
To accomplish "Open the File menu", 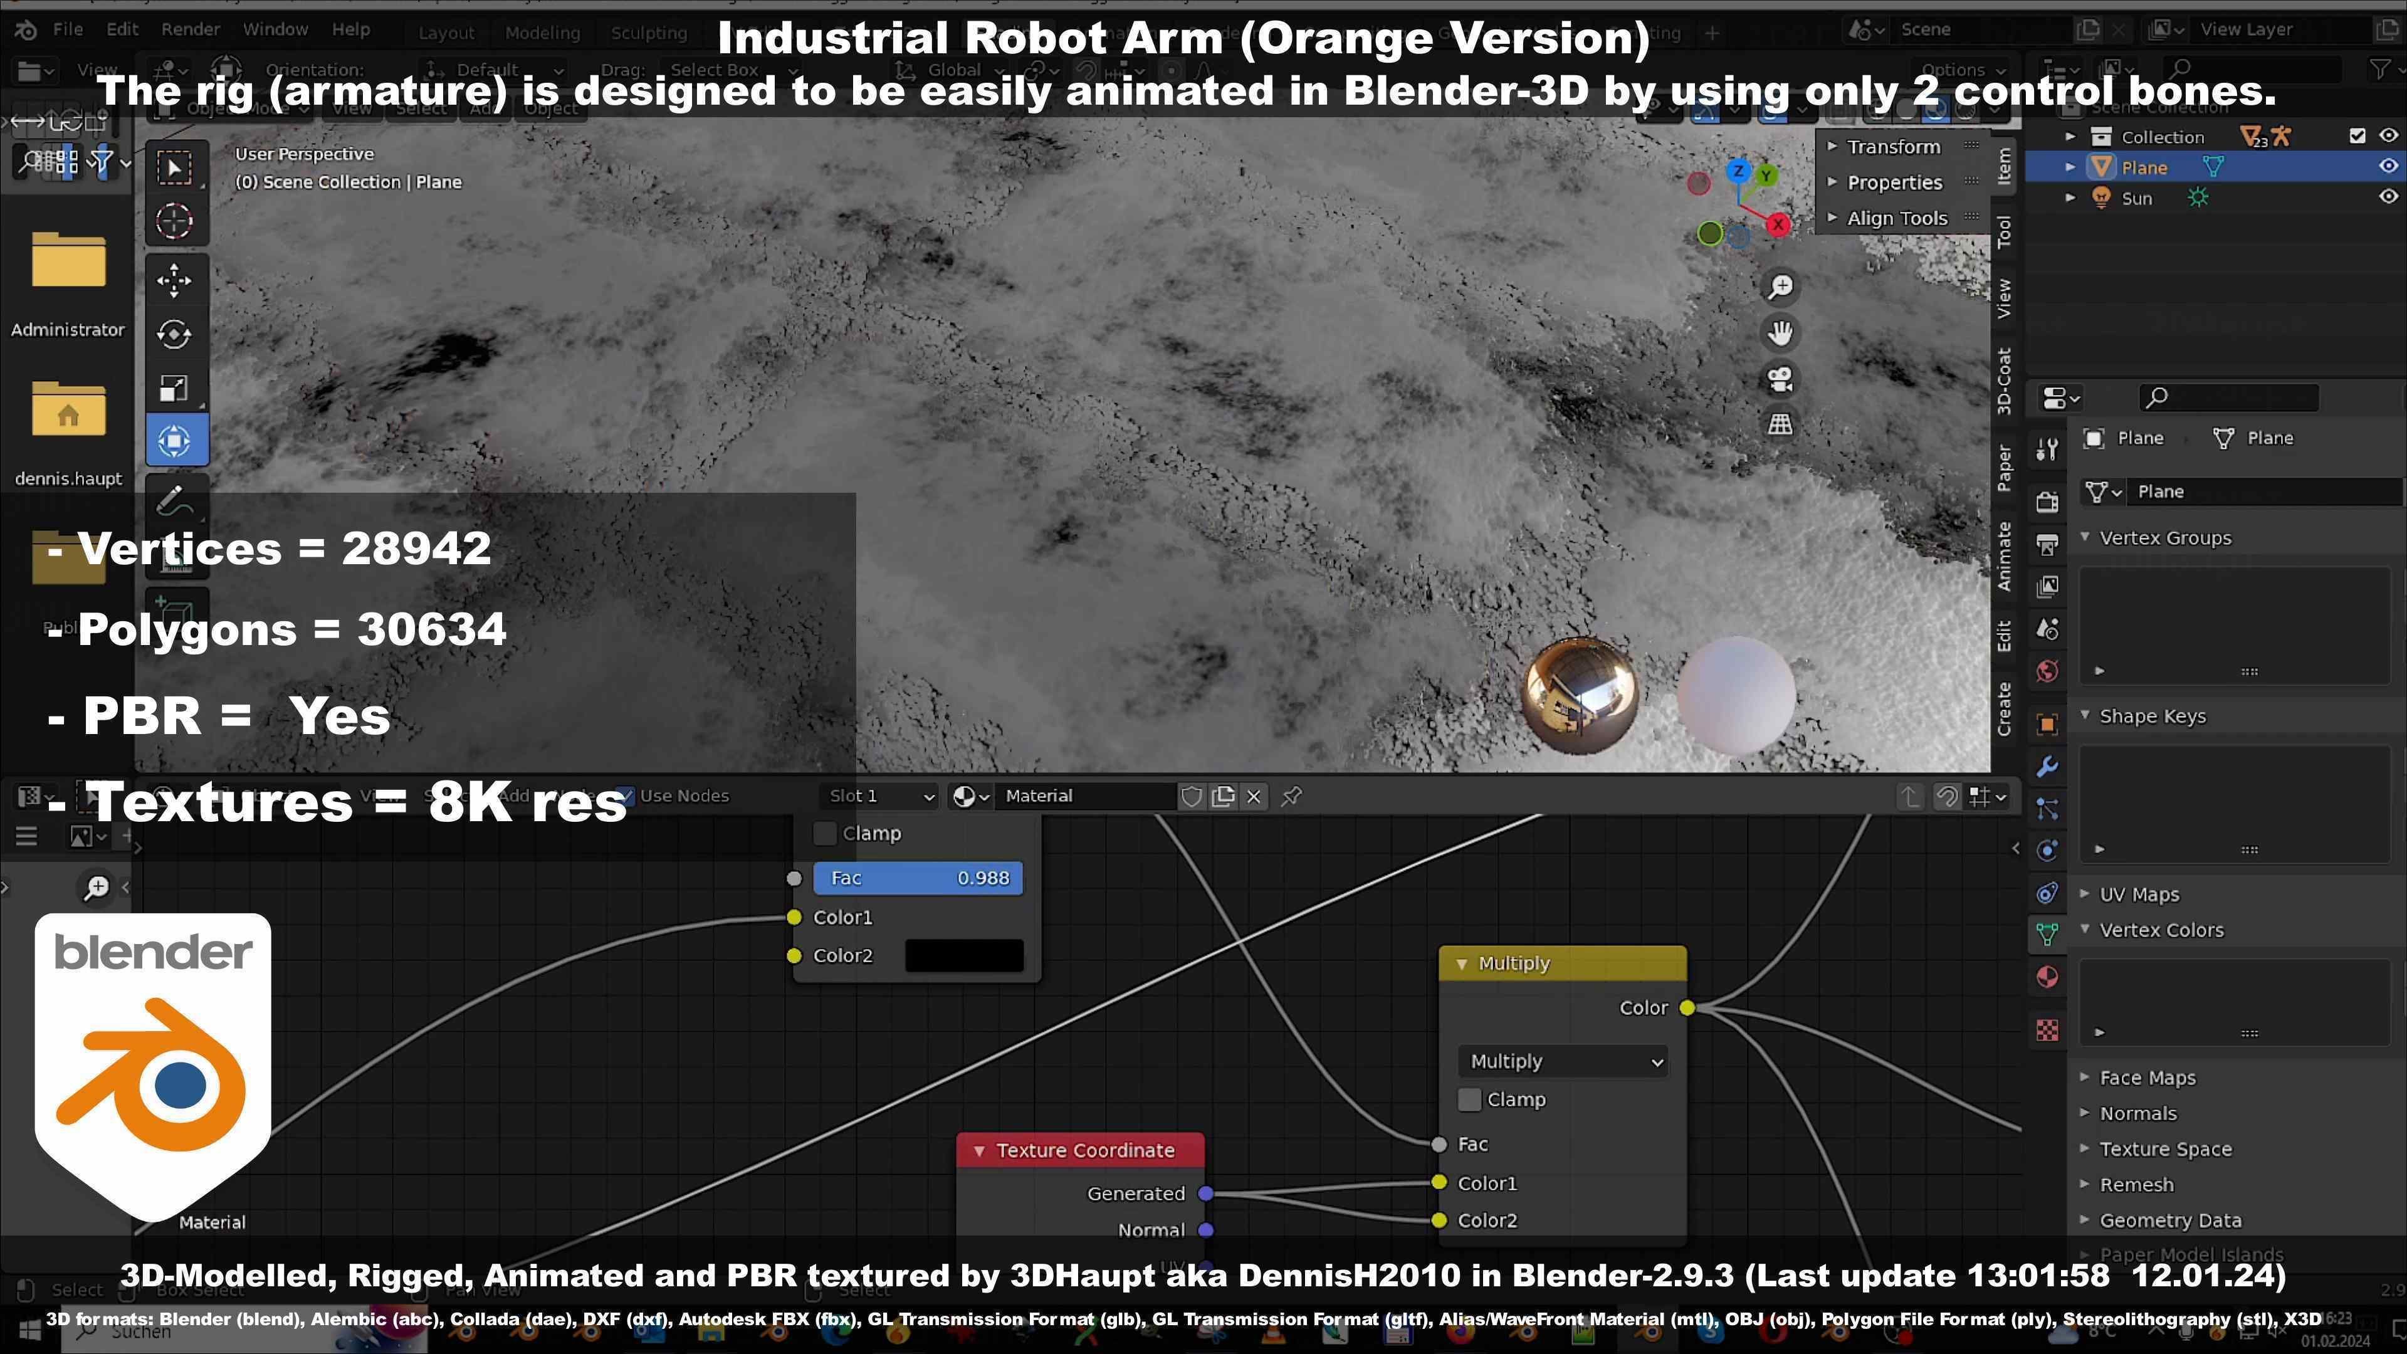I will coord(67,29).
